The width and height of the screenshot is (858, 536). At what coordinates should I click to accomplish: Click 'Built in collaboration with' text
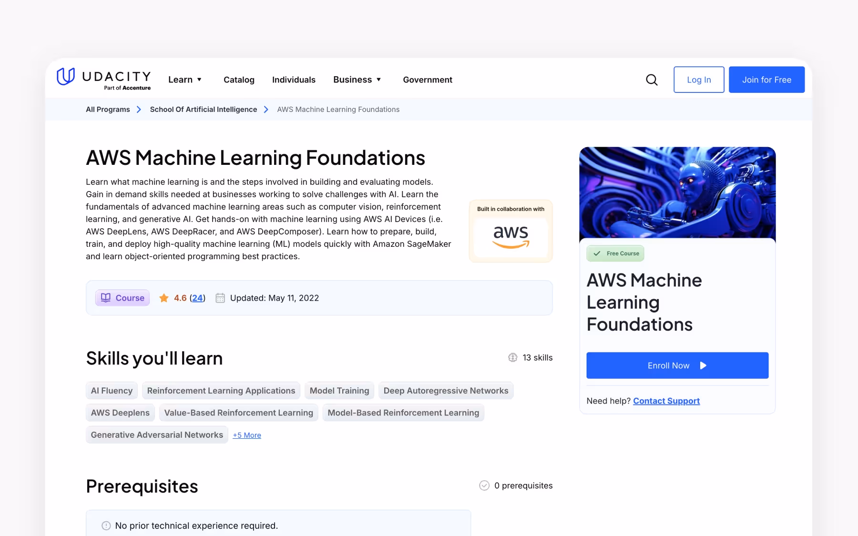click(511, 209)
